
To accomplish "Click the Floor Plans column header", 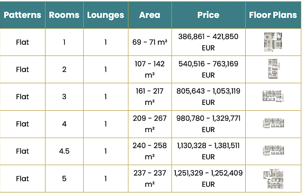I will click(273, 15).
